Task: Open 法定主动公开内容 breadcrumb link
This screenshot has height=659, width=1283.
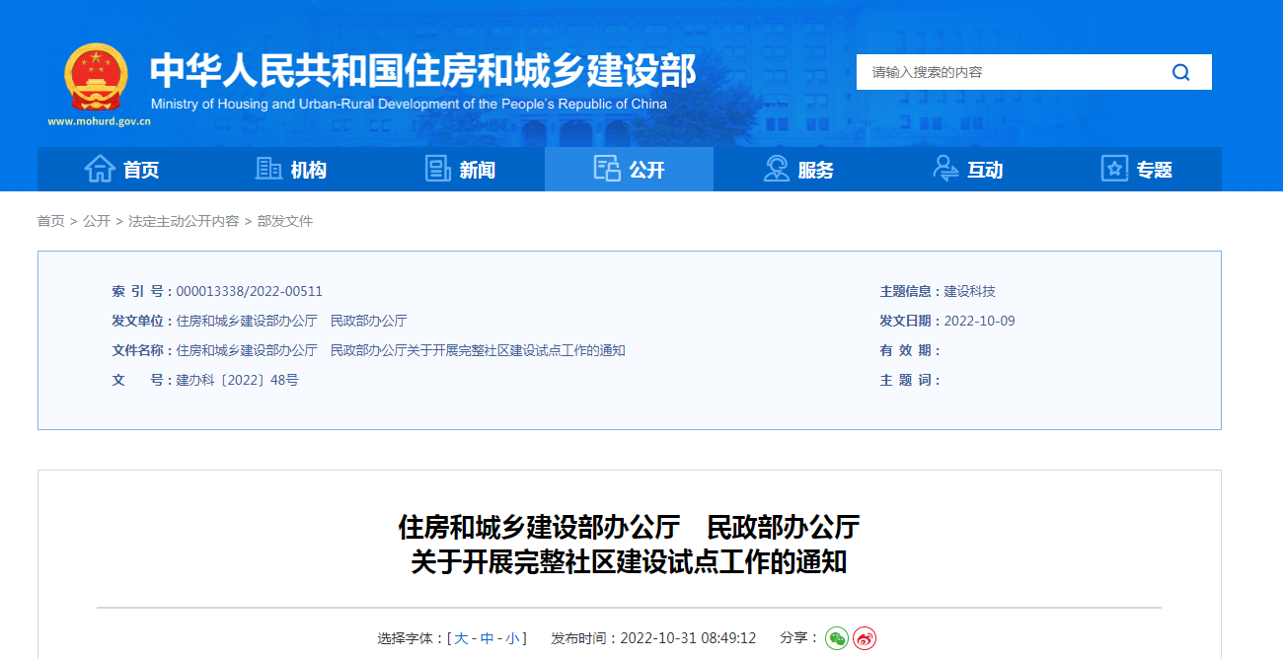Action: [184, 221]
